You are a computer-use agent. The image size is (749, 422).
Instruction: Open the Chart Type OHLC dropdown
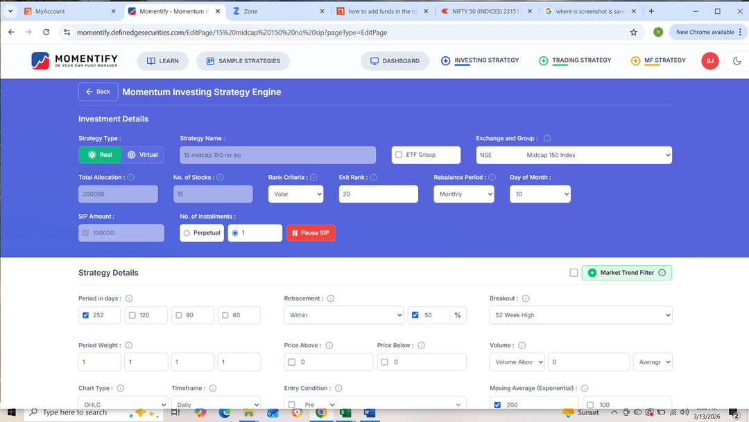pos(123,404)
